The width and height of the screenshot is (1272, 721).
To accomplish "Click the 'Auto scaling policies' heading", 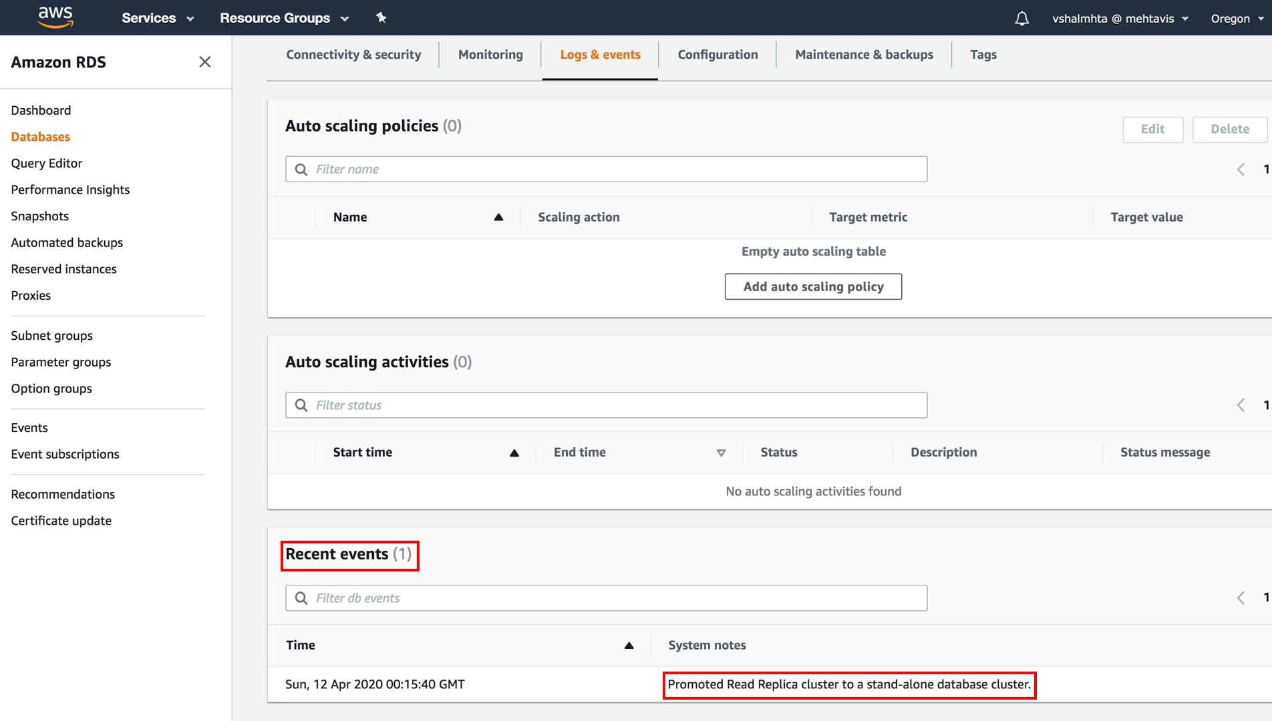I will point(373,126).
